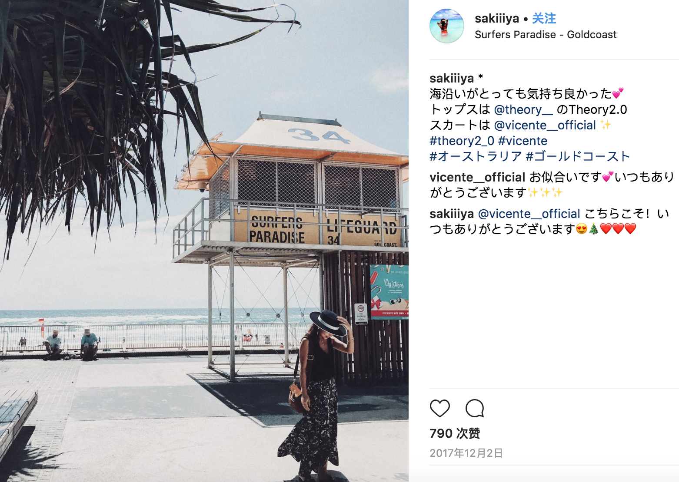Open @theory__ mention in caption
The width and height of the screenshot is (679, 482).
523,109
